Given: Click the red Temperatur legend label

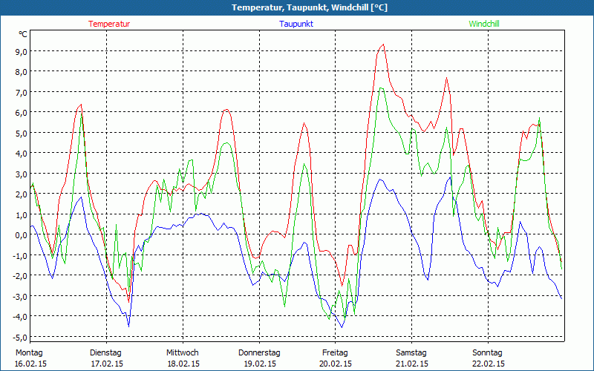Looking at the screenshot, I should 109,24.
